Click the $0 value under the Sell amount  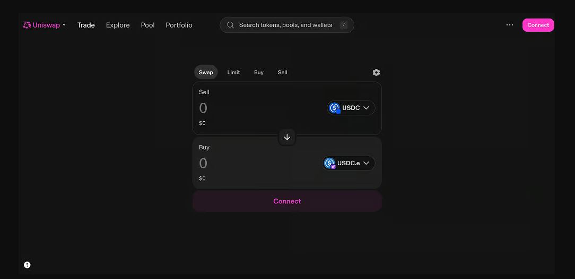point(203,123)
